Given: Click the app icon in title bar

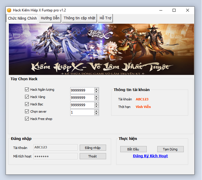Looking at the screenshot, I should click(9, 10).
